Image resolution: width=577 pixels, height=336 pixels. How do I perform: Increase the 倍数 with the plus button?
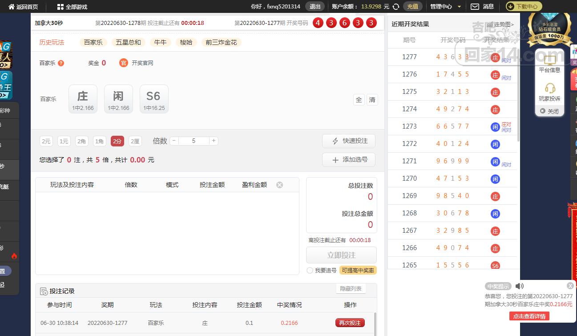pyautogui.click(x=214, y=141)
